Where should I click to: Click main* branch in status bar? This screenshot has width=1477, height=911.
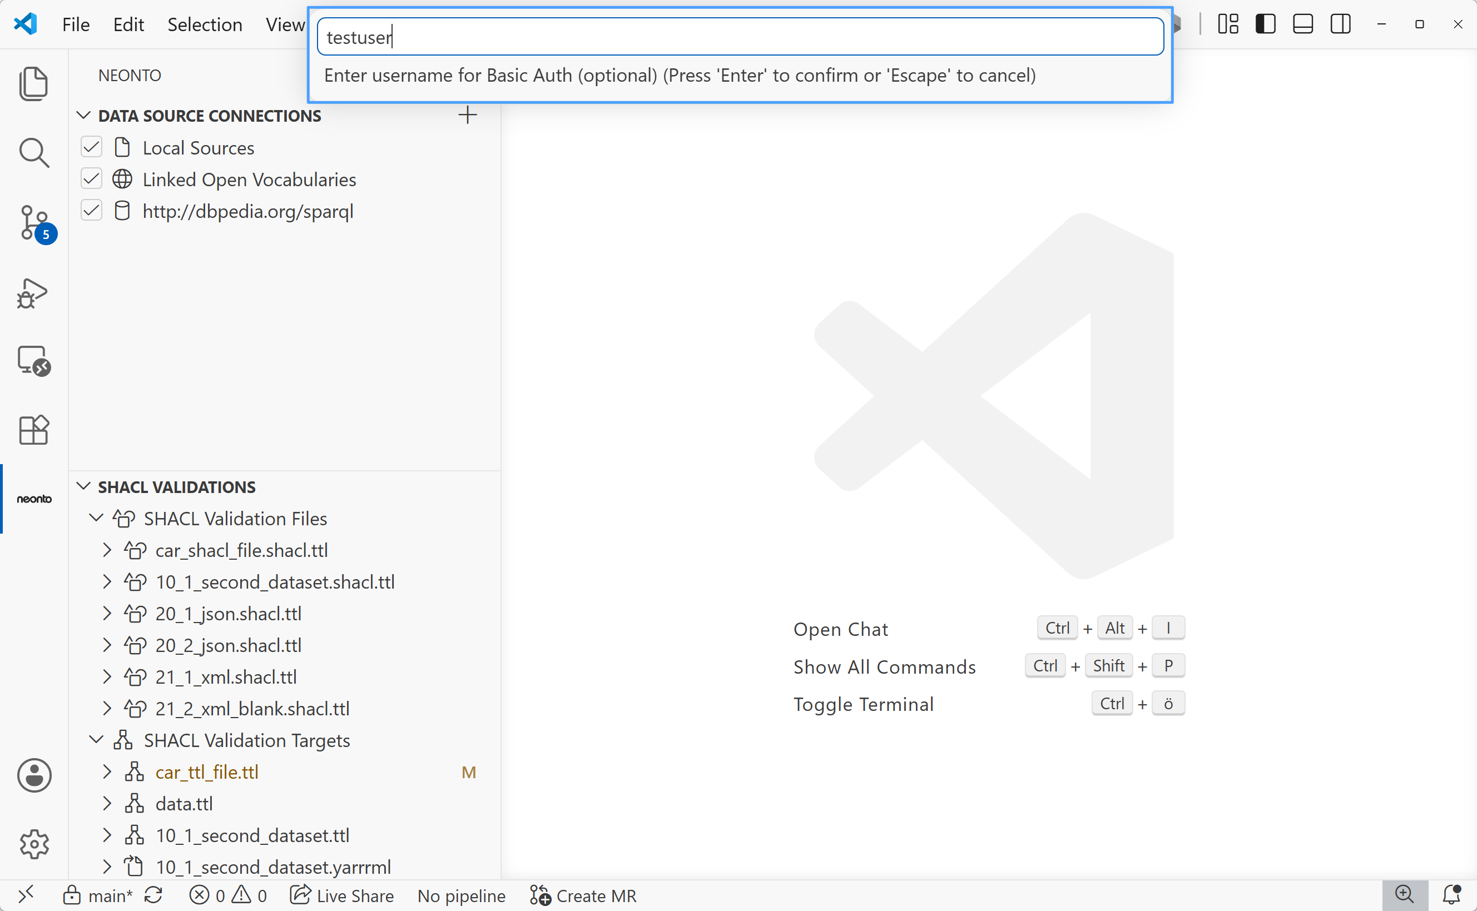(x=98, y=895)
